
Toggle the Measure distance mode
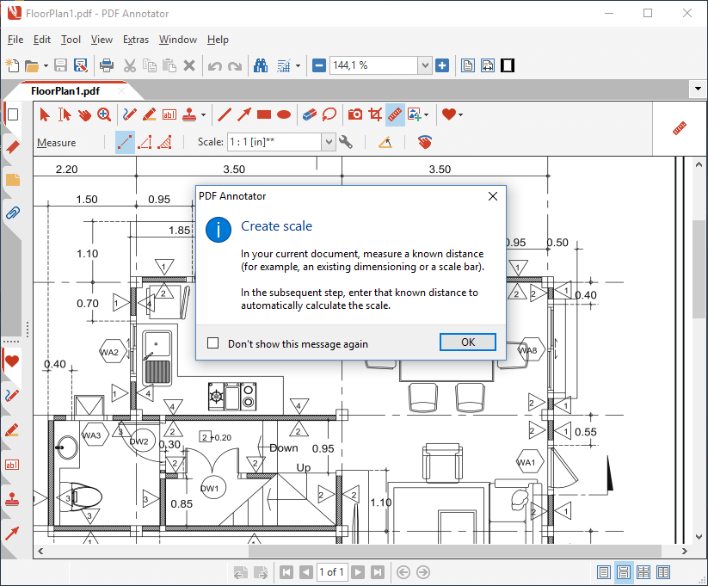125,142
